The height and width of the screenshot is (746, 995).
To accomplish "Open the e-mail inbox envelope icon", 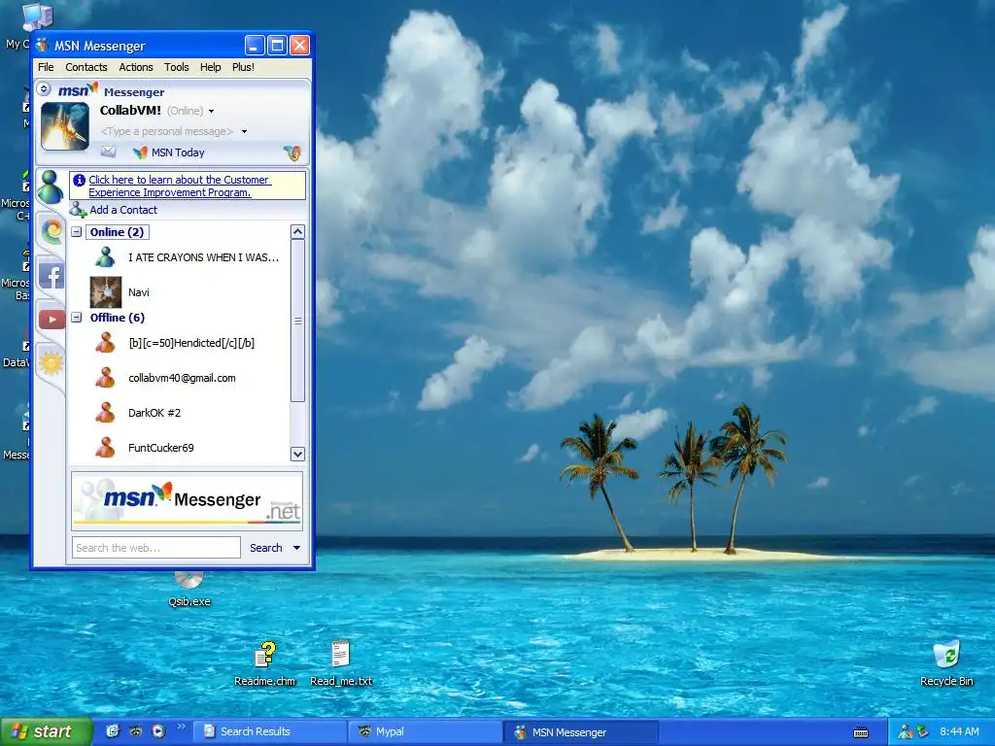I will pos(109,152).
